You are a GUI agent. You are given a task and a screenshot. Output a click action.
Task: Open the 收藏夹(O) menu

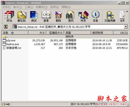(x=42, y=7)
